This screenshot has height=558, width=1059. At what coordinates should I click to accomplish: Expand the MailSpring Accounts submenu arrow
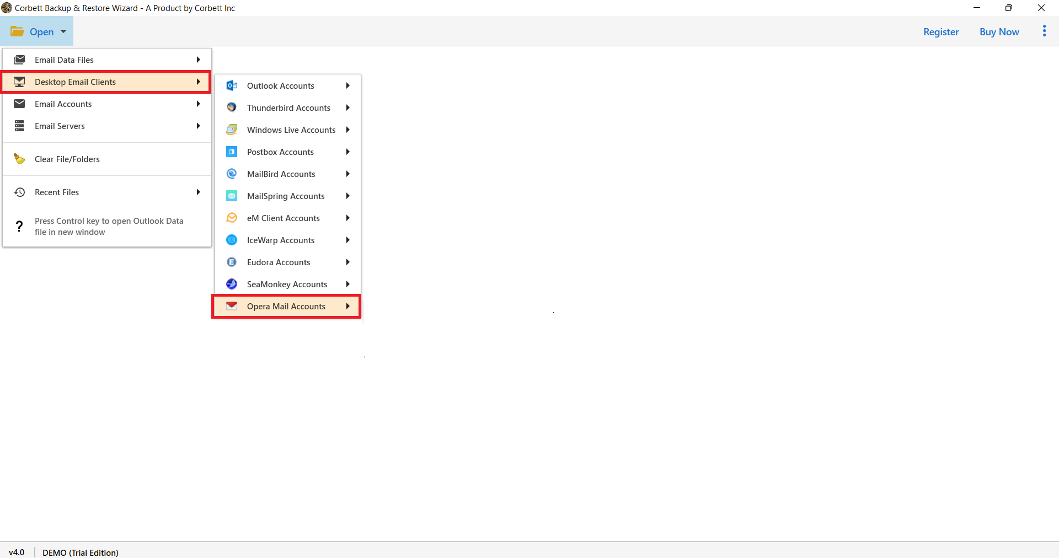pyautogui.click(x=348, y=196)
